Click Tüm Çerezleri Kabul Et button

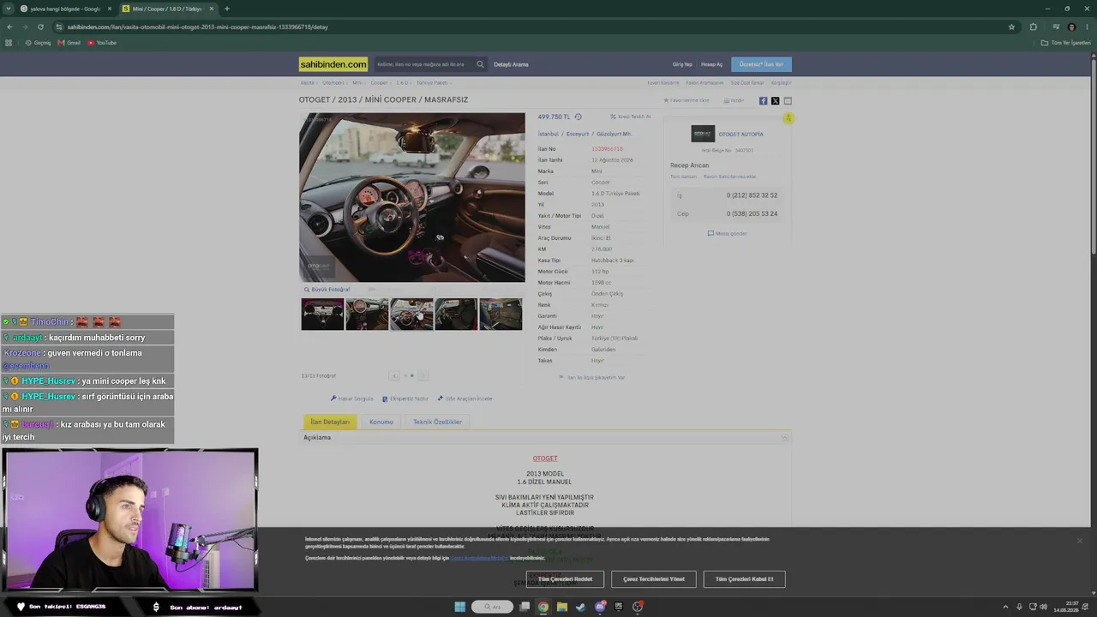pyautogui.click(x=744, y=579)
